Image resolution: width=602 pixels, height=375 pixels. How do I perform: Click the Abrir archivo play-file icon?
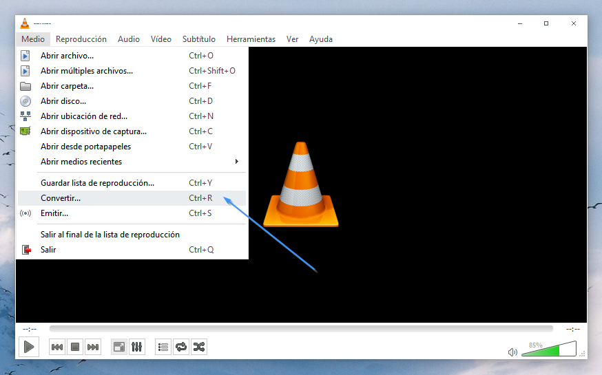(25, 56)
